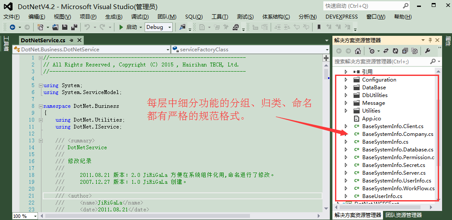
Task: Click the Save All toolbar icon
Action: (74, 27)
